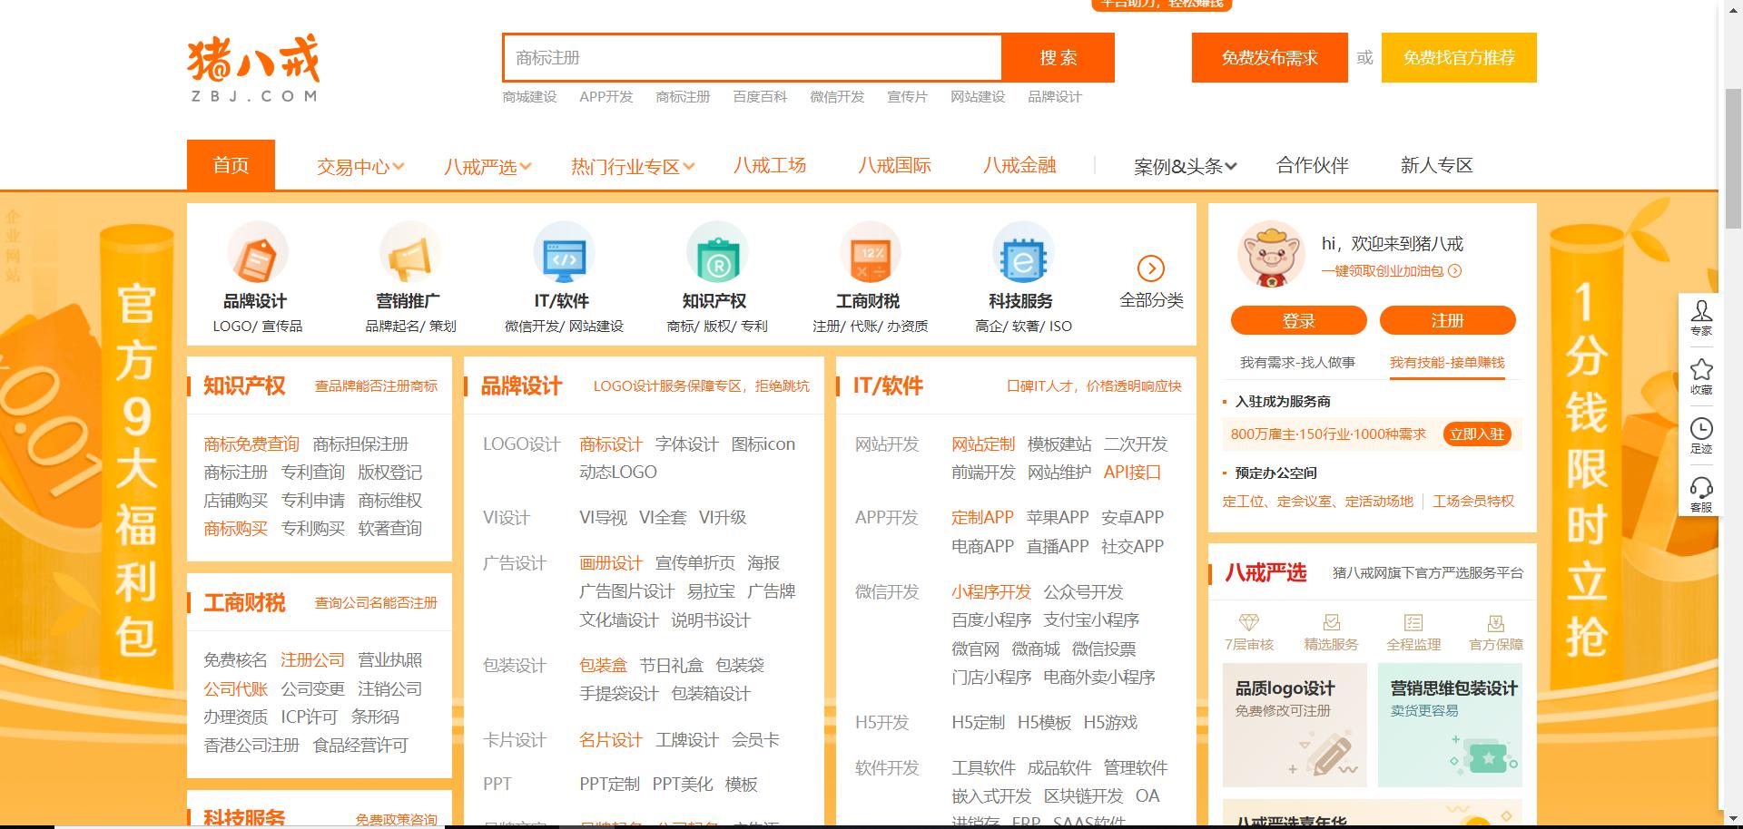The width and height of the screenshot is (1743, 829).
Task: Click the 科技服务 chip icon
Action: pyautogui.click(x=1023, y=254)
